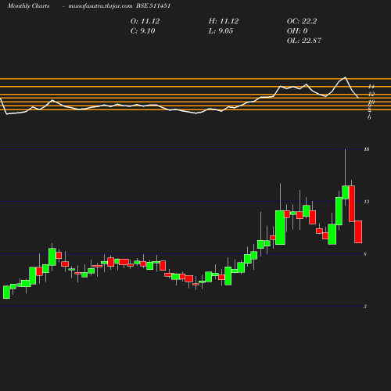This screenshot has width=391, height=391.
Task: Click the munafasutra.tbrjar.com watermark text
Action: click(100, 6)
